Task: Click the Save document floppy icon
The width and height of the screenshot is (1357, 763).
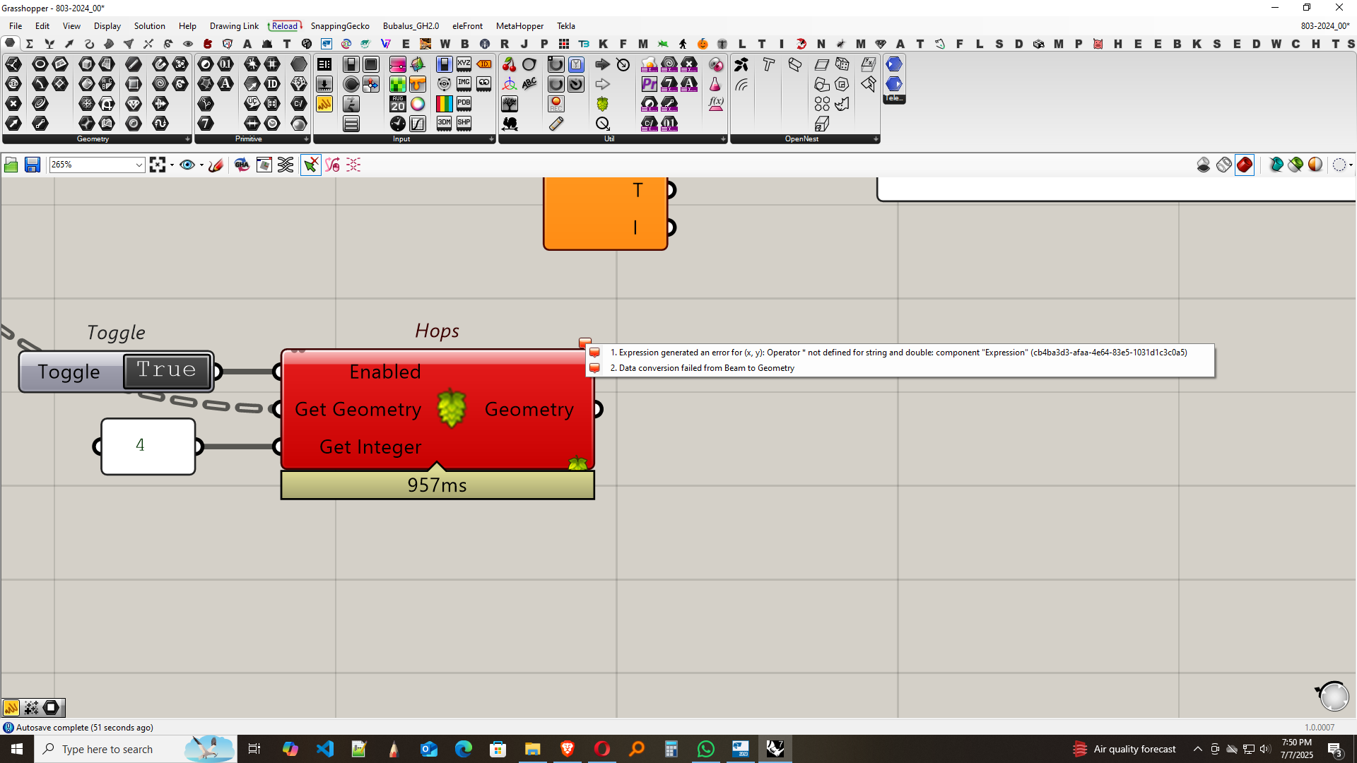Action: point(33,165)
